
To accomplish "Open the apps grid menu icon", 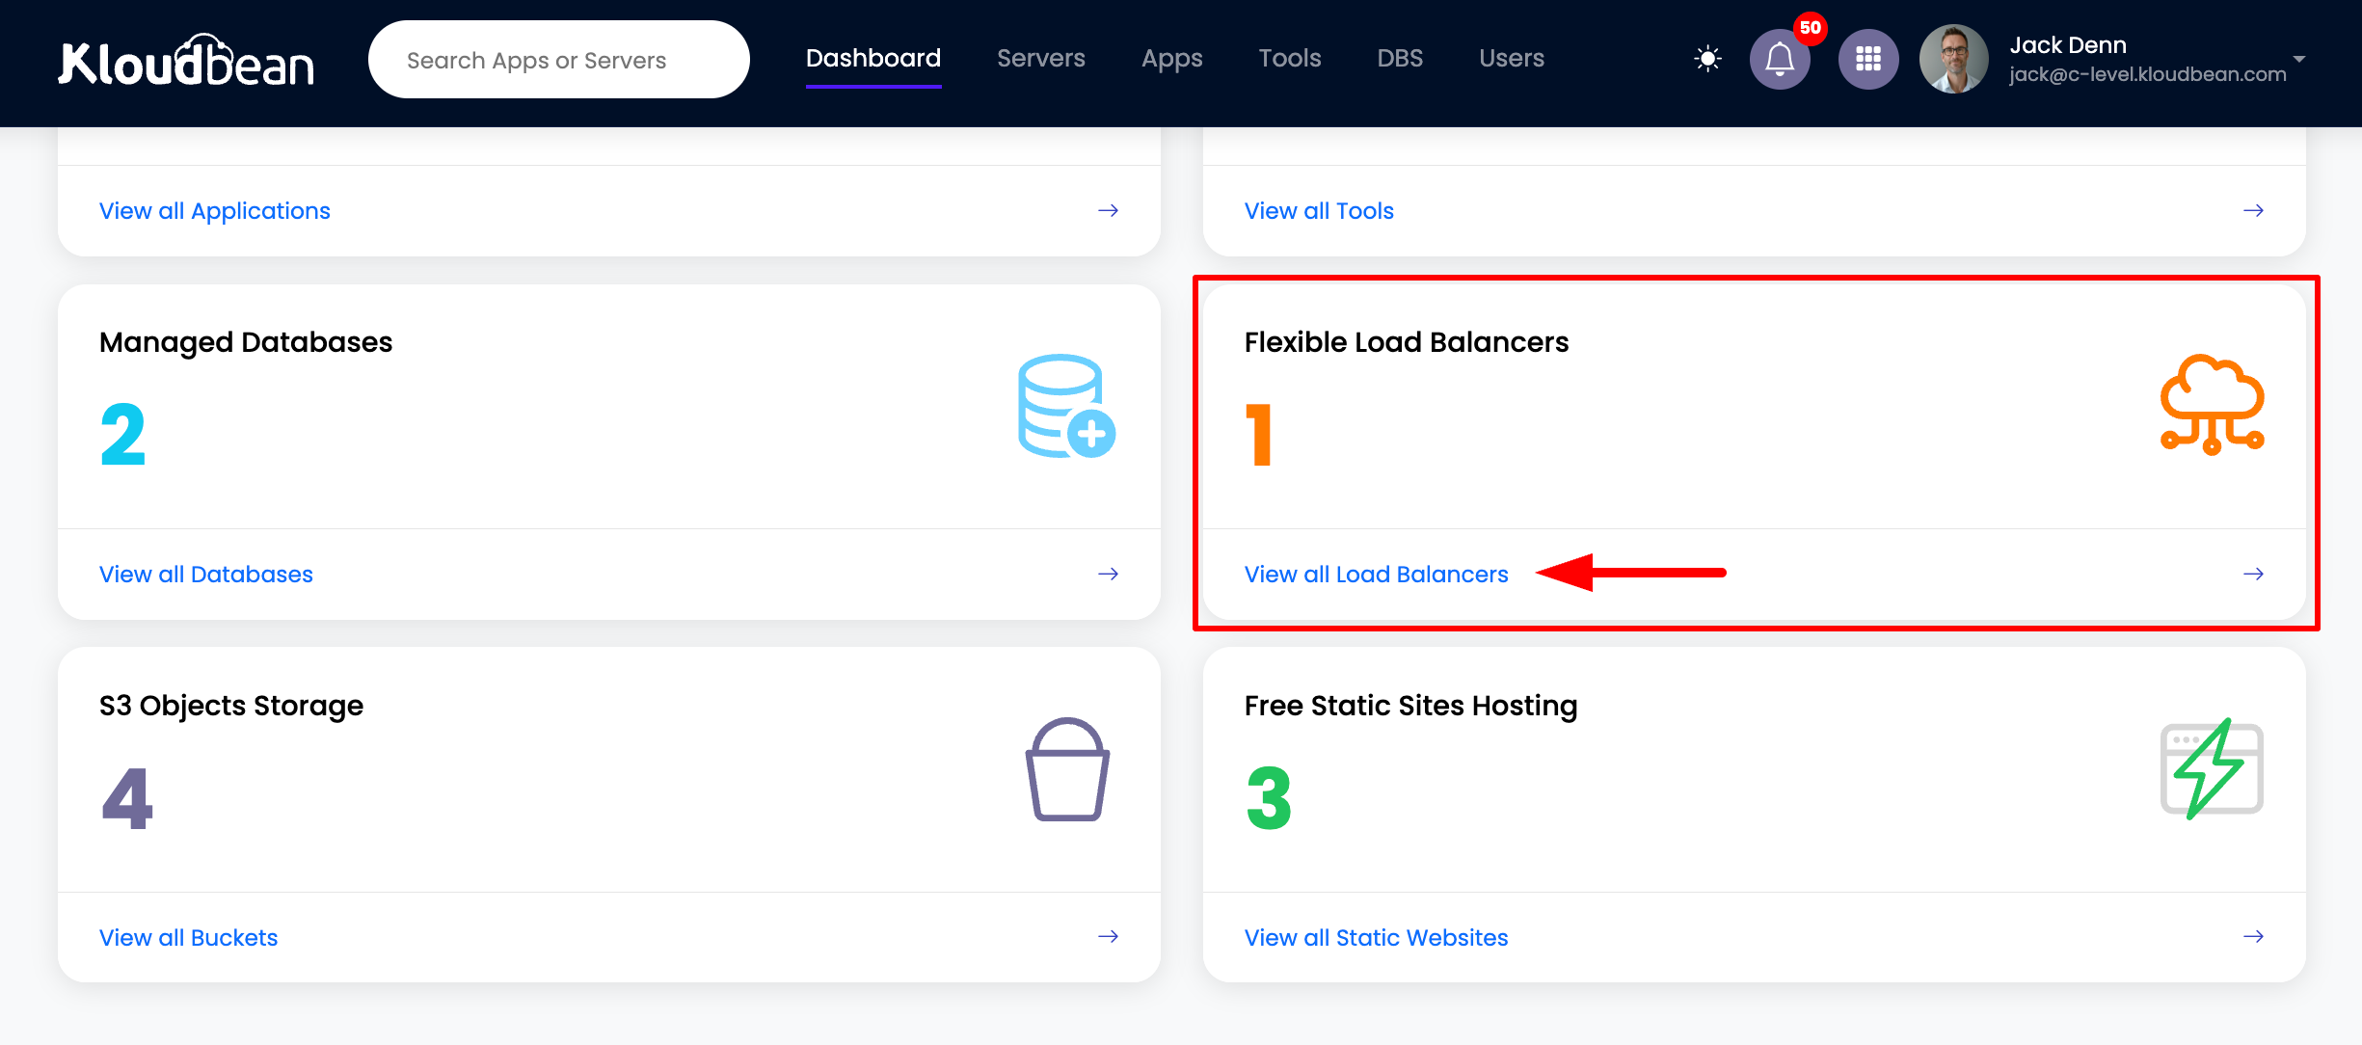I will (x=1868, y=59).
